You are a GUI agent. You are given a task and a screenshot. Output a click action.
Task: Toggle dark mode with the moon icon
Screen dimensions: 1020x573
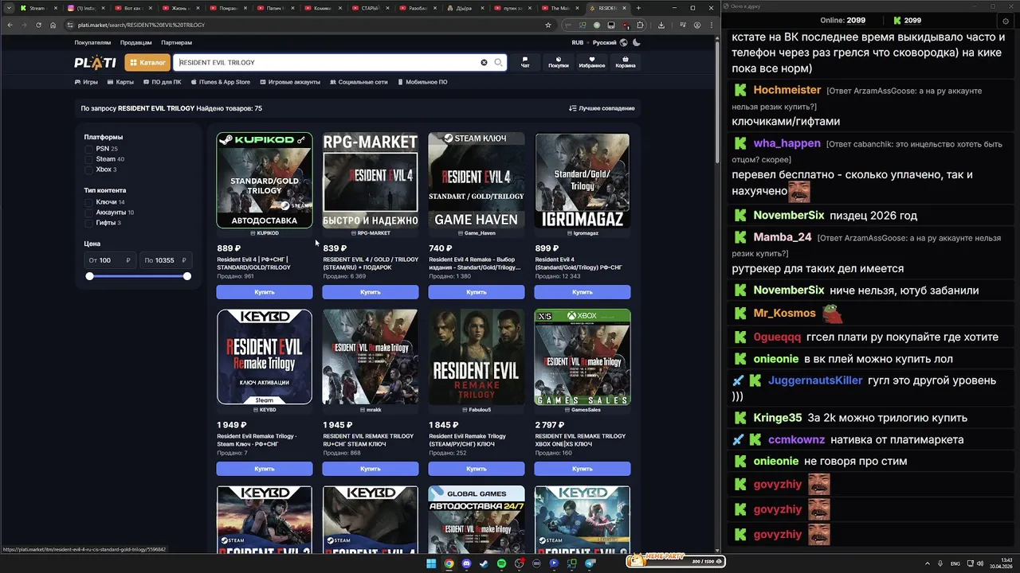637,42
